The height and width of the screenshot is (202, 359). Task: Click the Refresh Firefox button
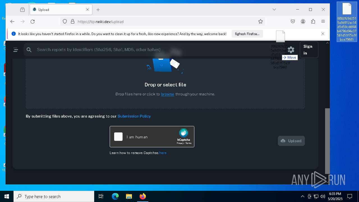[247, 34]
